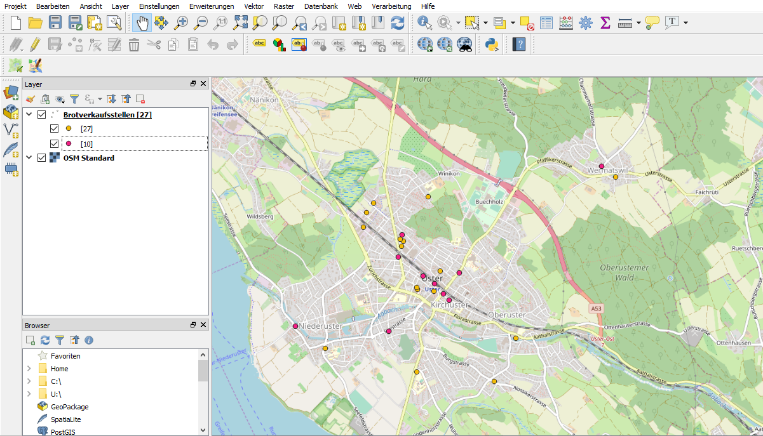Open the attribute table

click(546, 23)
